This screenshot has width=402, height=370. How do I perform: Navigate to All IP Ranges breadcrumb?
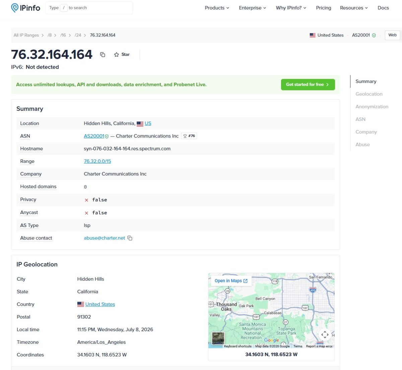[26, 35]
